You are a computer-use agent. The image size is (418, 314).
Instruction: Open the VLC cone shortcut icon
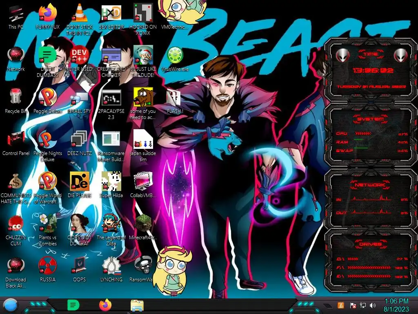(79, 13)
